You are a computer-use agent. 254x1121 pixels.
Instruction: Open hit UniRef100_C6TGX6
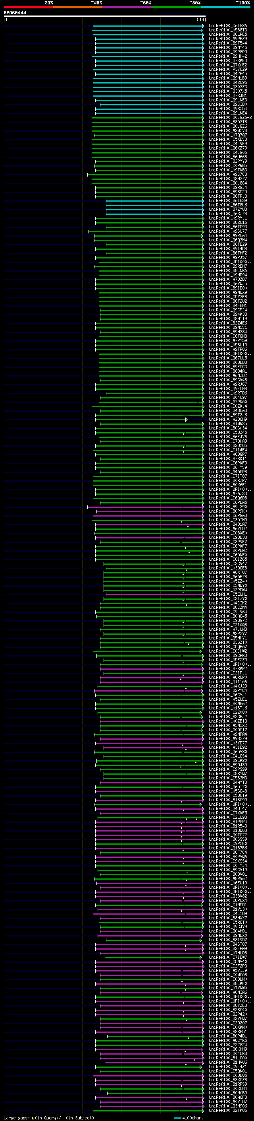pos(228,26)
